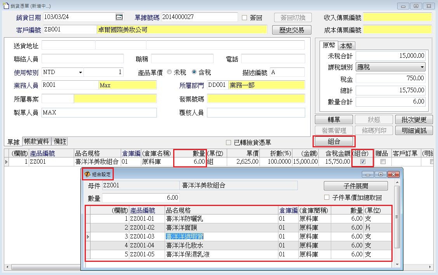Open the 使用幣別 NTD dropdown
The height and width of the screenshot is (275, 438).
pyautogui.click(x=80, y=73)
